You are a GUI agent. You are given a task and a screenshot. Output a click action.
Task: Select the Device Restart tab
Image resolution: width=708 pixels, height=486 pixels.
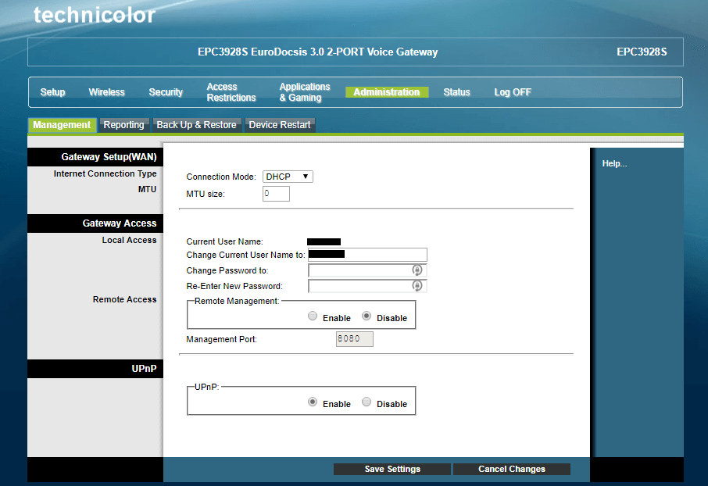point(280,124)
